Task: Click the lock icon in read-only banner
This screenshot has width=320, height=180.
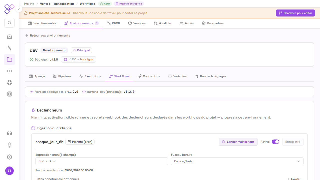Action: (25, 13)
